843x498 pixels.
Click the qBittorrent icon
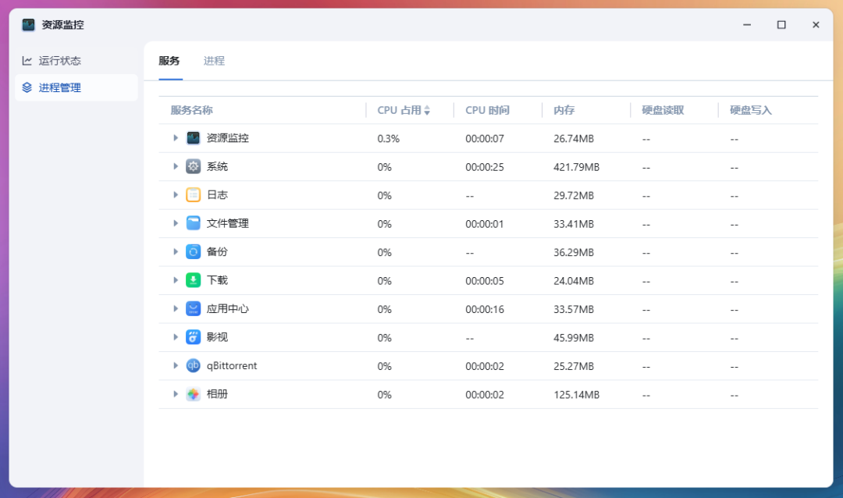[x=193, y=366]
